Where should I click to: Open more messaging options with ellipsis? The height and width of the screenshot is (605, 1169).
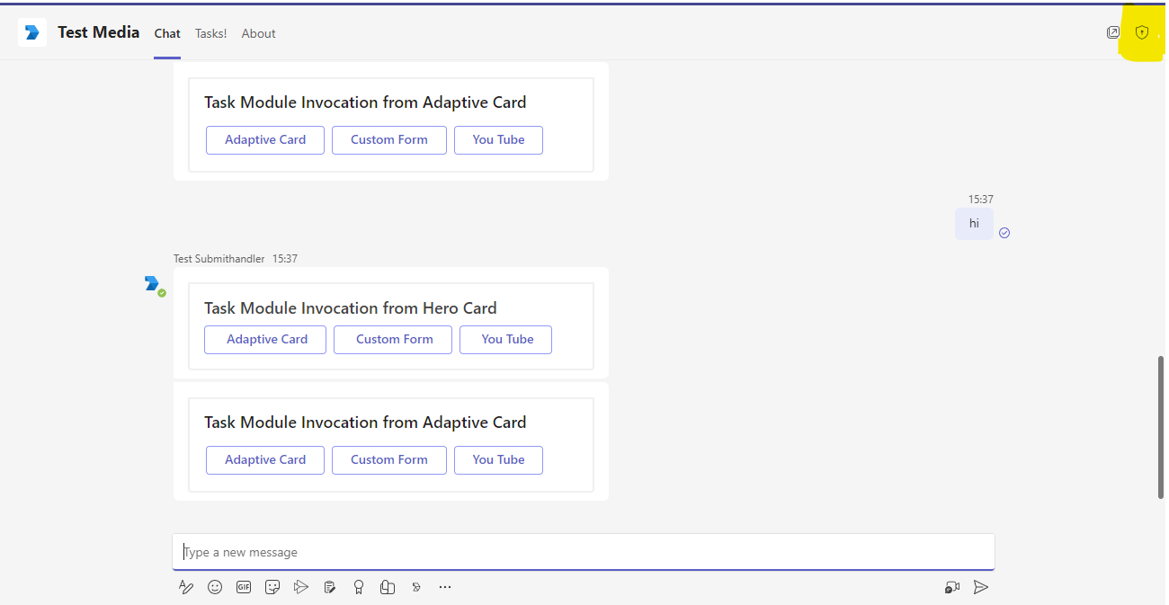pos(445,587)
